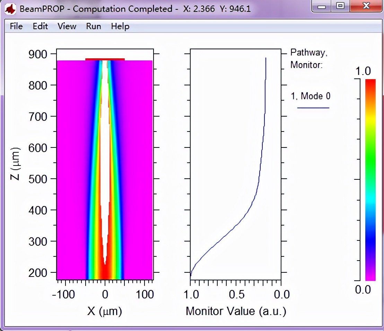The width and height of the screenshot is (384, 331).
Task: Click the rainbow color scale bar
Action: (370, 180)
